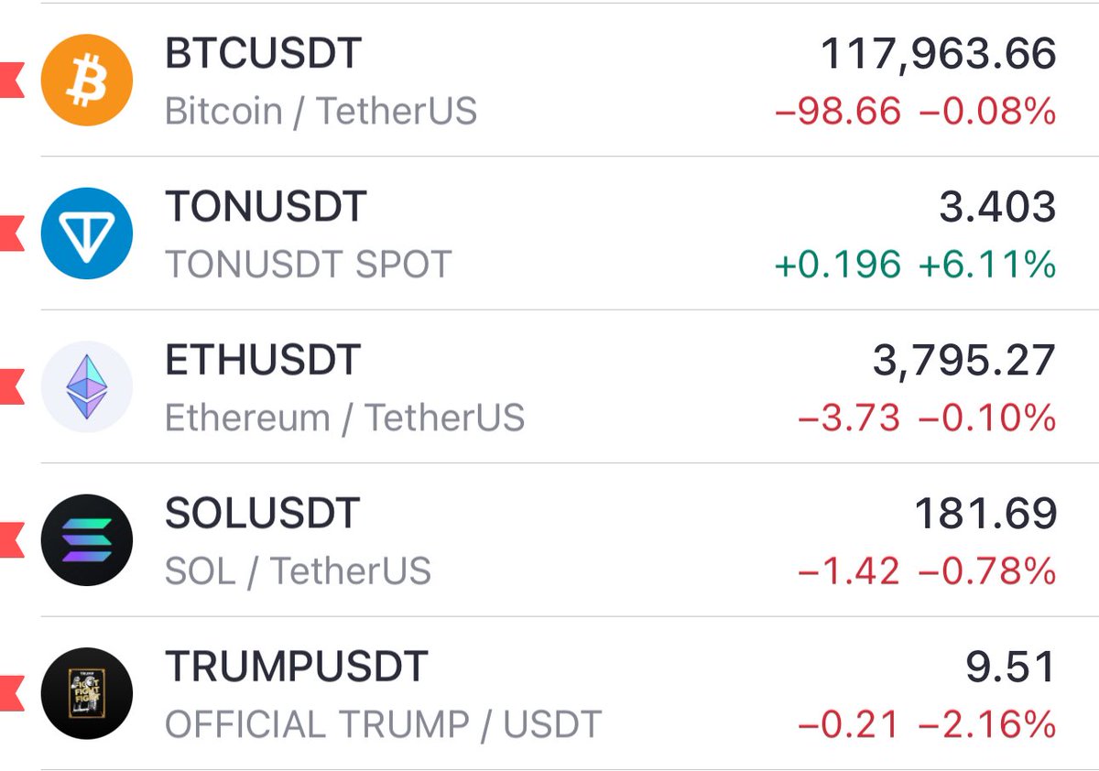Screen dimensions: 1099x771
Task: Select the ETHUSDT symbol name
Action: point(263,360)
